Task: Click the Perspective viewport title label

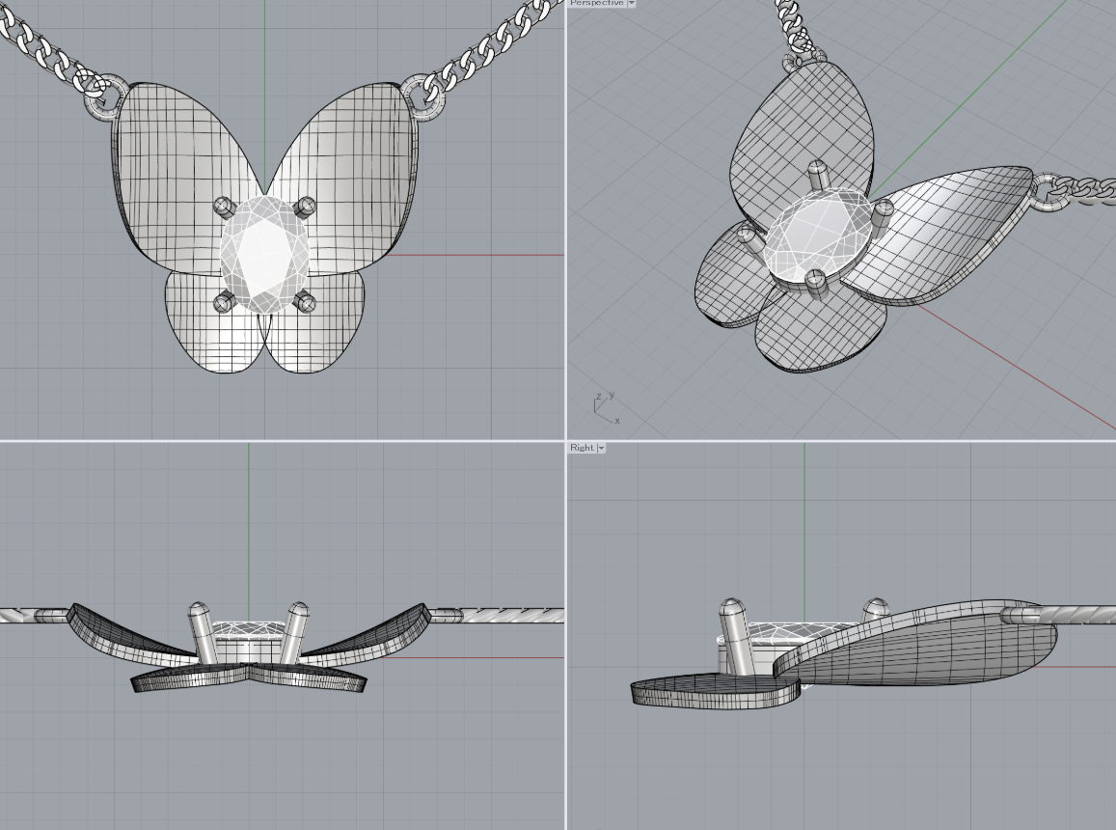Action: pos(597,3)
